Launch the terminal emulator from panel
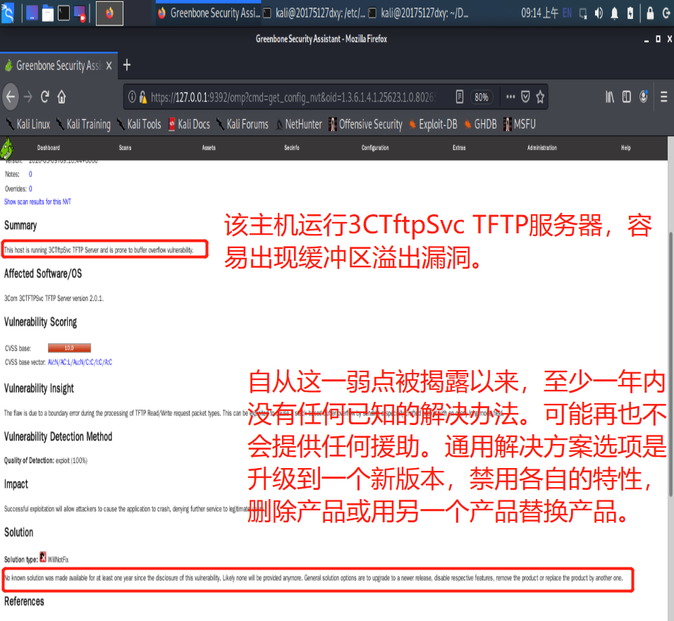 [63, 13]
